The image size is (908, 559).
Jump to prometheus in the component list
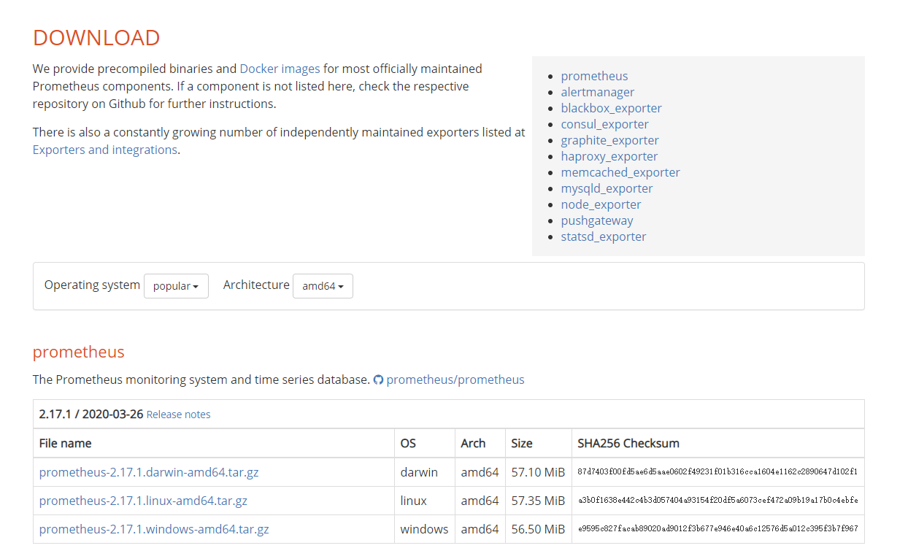pos(594,76)
